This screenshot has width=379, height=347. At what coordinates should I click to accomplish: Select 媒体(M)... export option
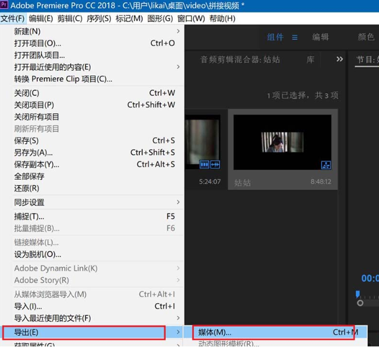276,332
